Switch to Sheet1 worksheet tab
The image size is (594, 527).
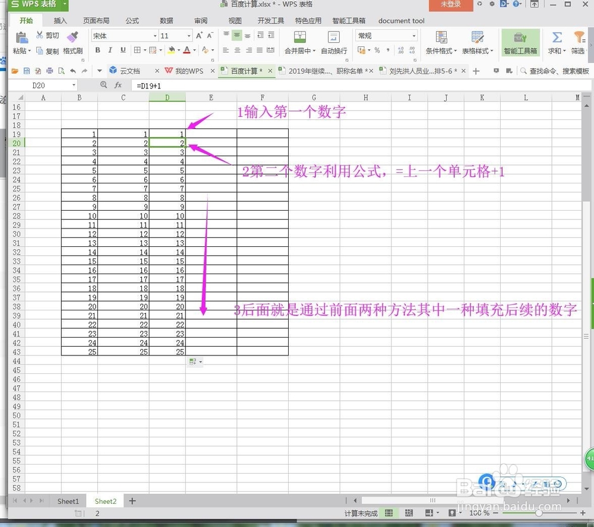[68, 501]
